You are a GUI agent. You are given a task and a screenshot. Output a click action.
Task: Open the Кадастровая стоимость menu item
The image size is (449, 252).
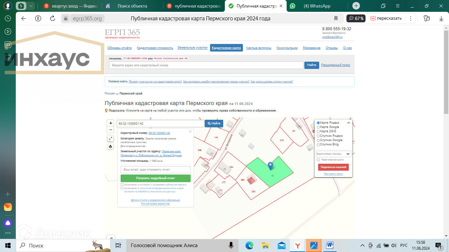click(x=155, y=48)
